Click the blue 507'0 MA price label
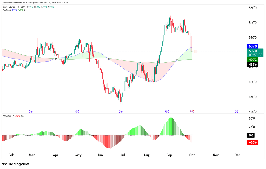 252,46
